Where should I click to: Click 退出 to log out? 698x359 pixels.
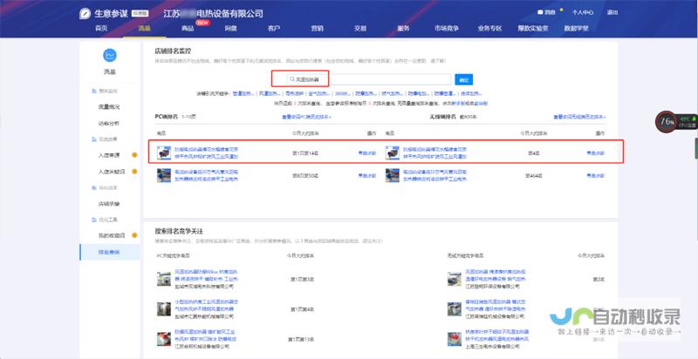point(612,12)
